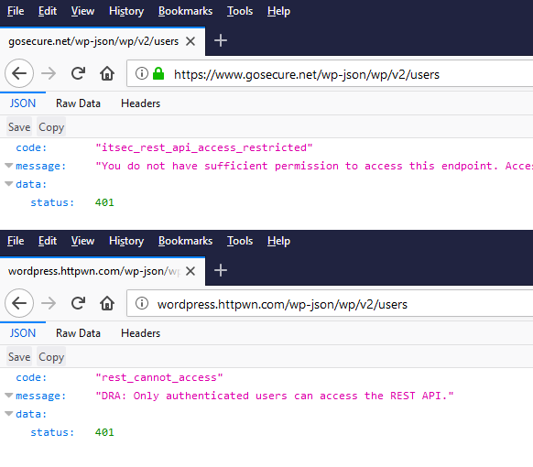Viewport: 533px width, 467px height.
Task: Click green padlock in gosecure.net address bar
Action: coord(158,73)
